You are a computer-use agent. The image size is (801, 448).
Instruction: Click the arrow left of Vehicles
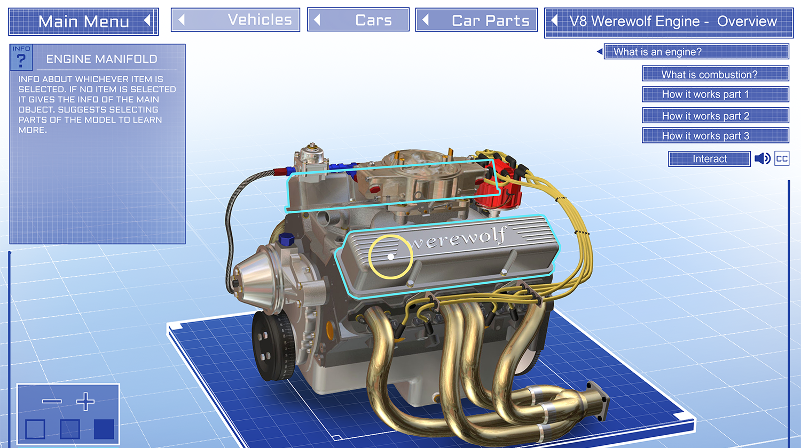(x=182, y=20)
